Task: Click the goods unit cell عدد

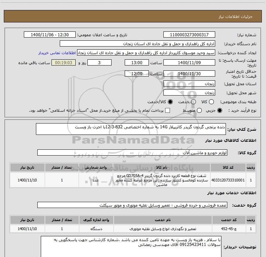Action: click(x=96, y=180)
